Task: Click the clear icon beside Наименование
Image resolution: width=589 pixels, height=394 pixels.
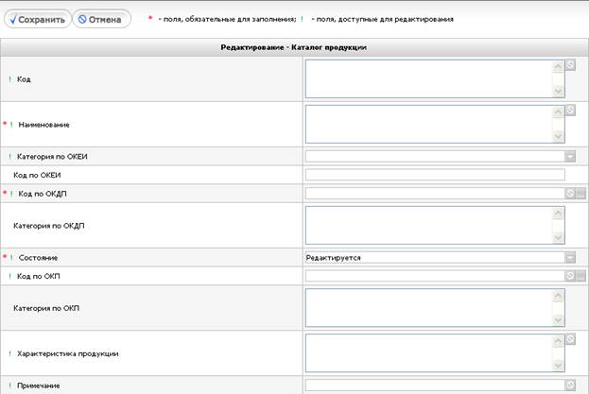Action: (x=570, y=111)
